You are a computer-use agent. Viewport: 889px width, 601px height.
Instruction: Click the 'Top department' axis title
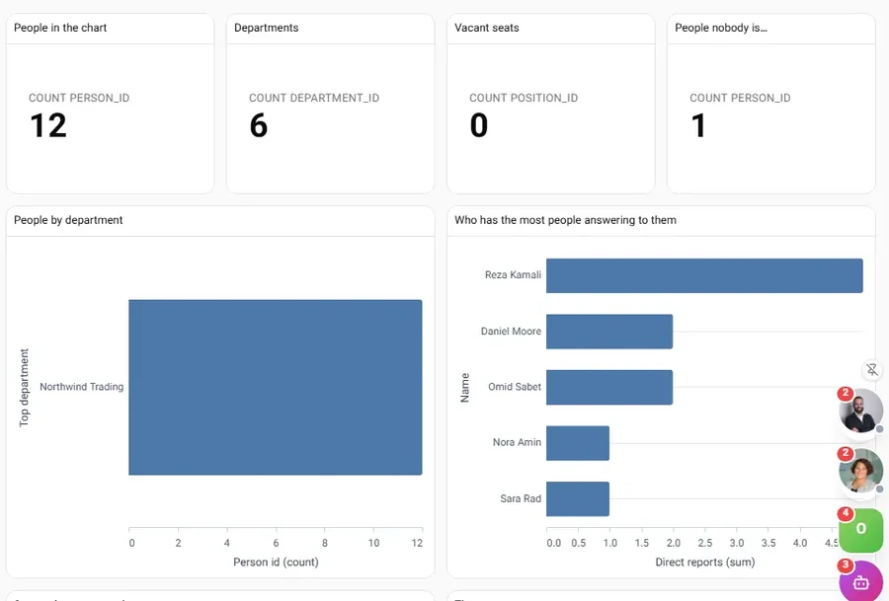tap(24, 388)
